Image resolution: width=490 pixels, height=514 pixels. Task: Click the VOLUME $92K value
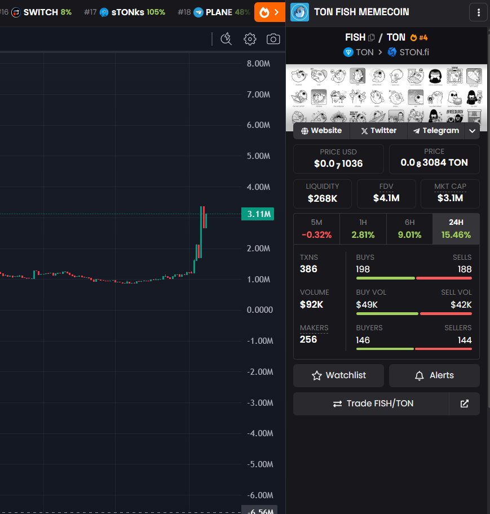(x=312, y=304)
